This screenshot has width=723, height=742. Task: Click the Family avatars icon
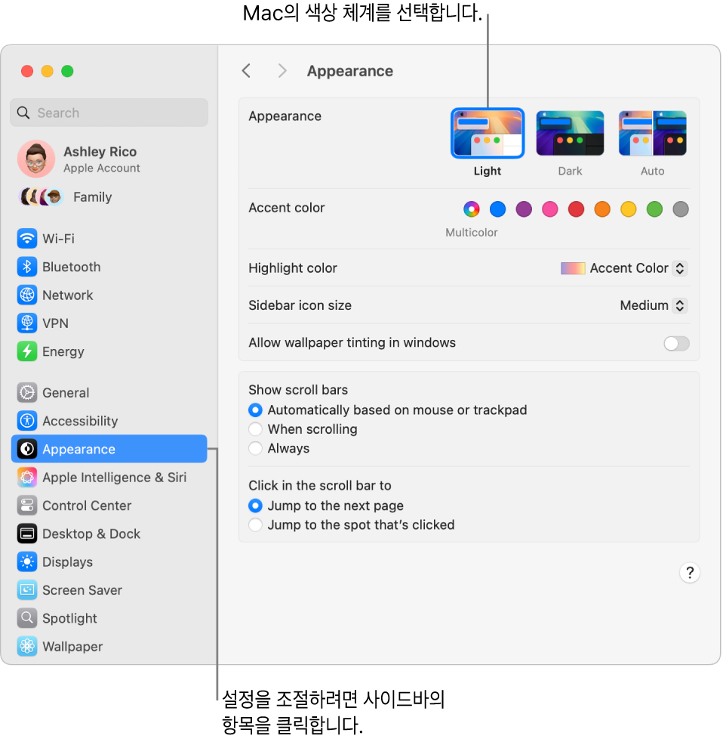pos(41,197)
